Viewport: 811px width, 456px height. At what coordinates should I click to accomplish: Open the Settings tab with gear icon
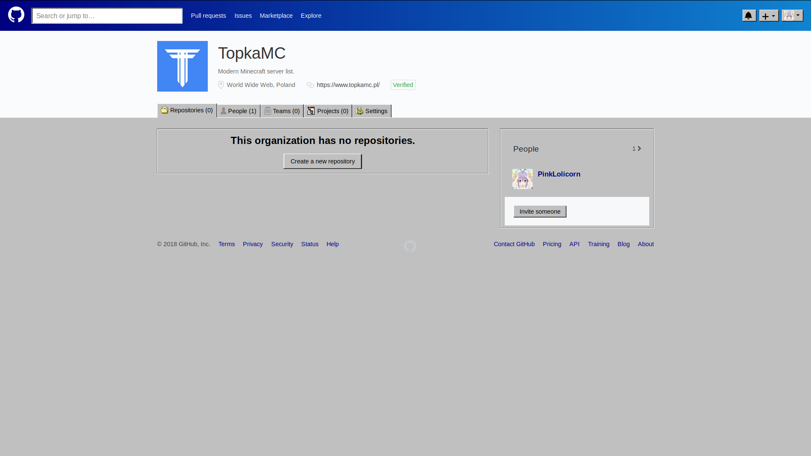(x=372, y=111)
